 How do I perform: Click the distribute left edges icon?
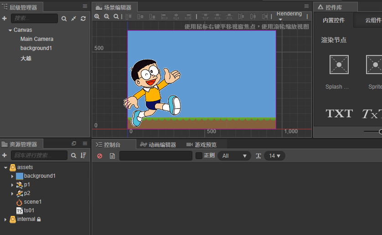pos(241,16)
